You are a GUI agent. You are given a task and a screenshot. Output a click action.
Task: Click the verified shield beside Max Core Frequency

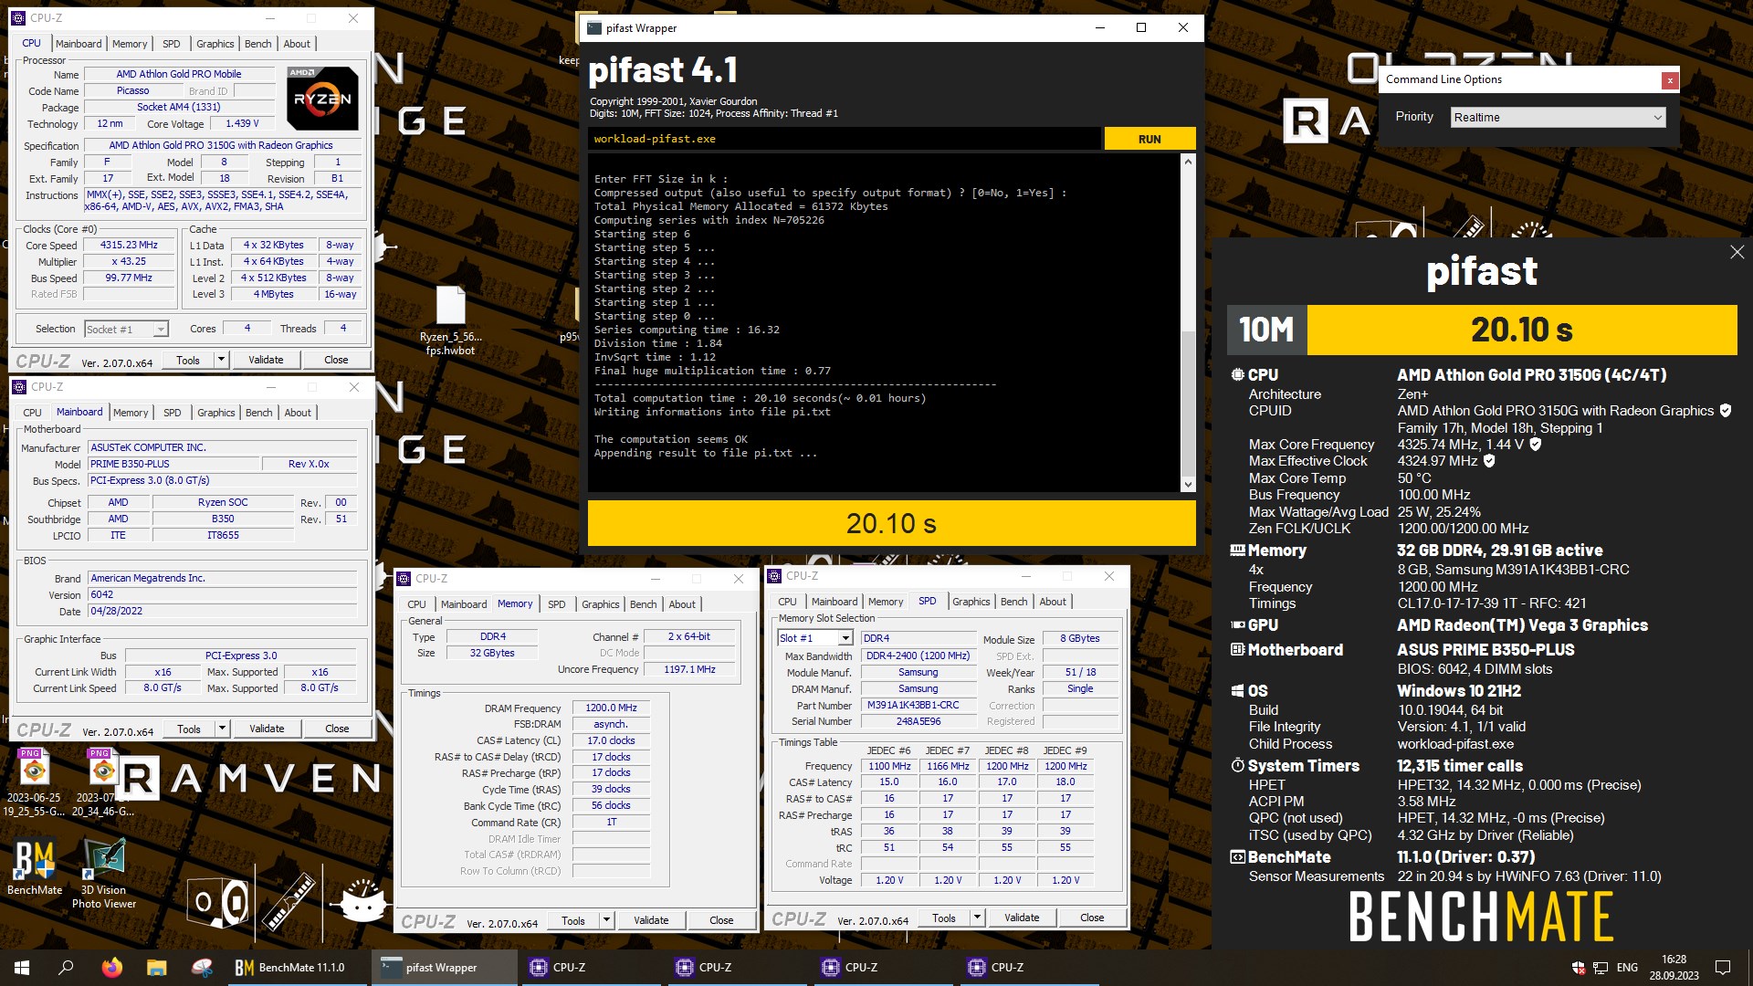1536,445
